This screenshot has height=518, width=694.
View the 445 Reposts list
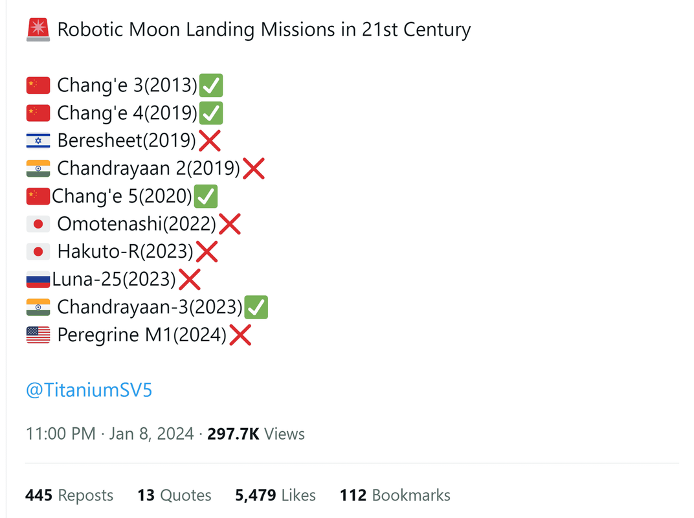coord(69,495)
